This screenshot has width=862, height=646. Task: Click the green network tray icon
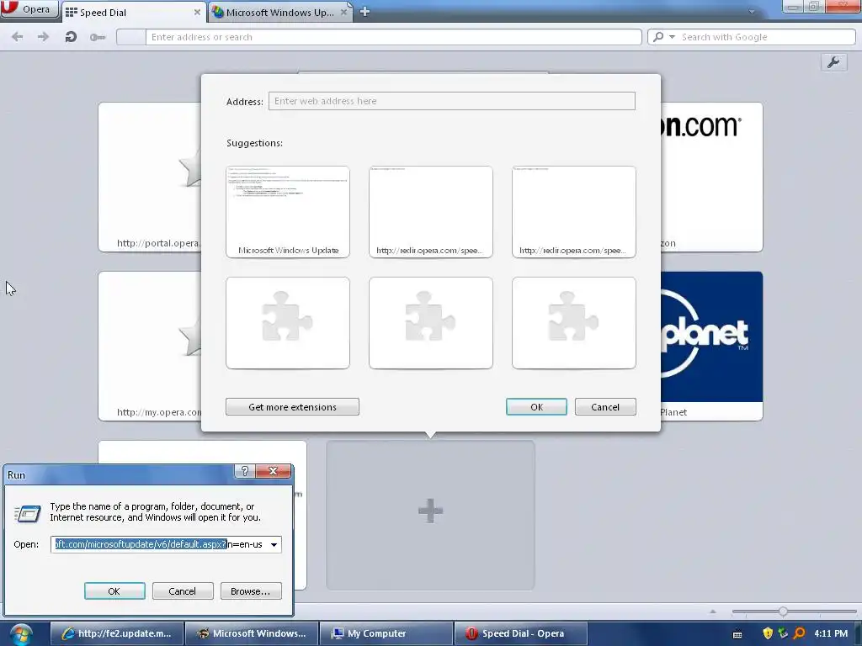[x=784, y=633]
